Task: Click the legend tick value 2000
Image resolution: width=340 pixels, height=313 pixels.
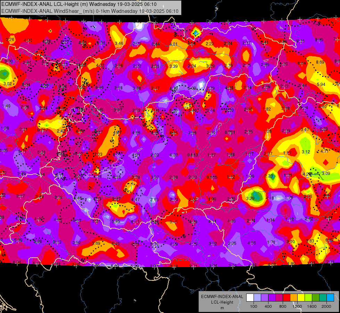Action: tap(326, 306)
